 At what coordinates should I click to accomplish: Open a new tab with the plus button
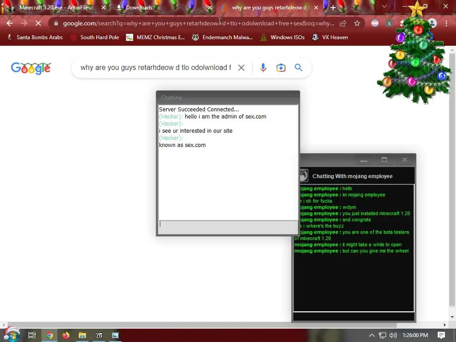point(333,8)
